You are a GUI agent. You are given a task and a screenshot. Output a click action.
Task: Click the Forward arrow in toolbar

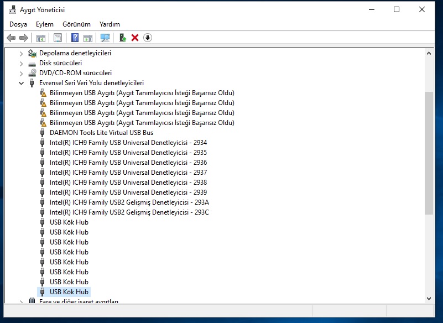tap(23, 38)
